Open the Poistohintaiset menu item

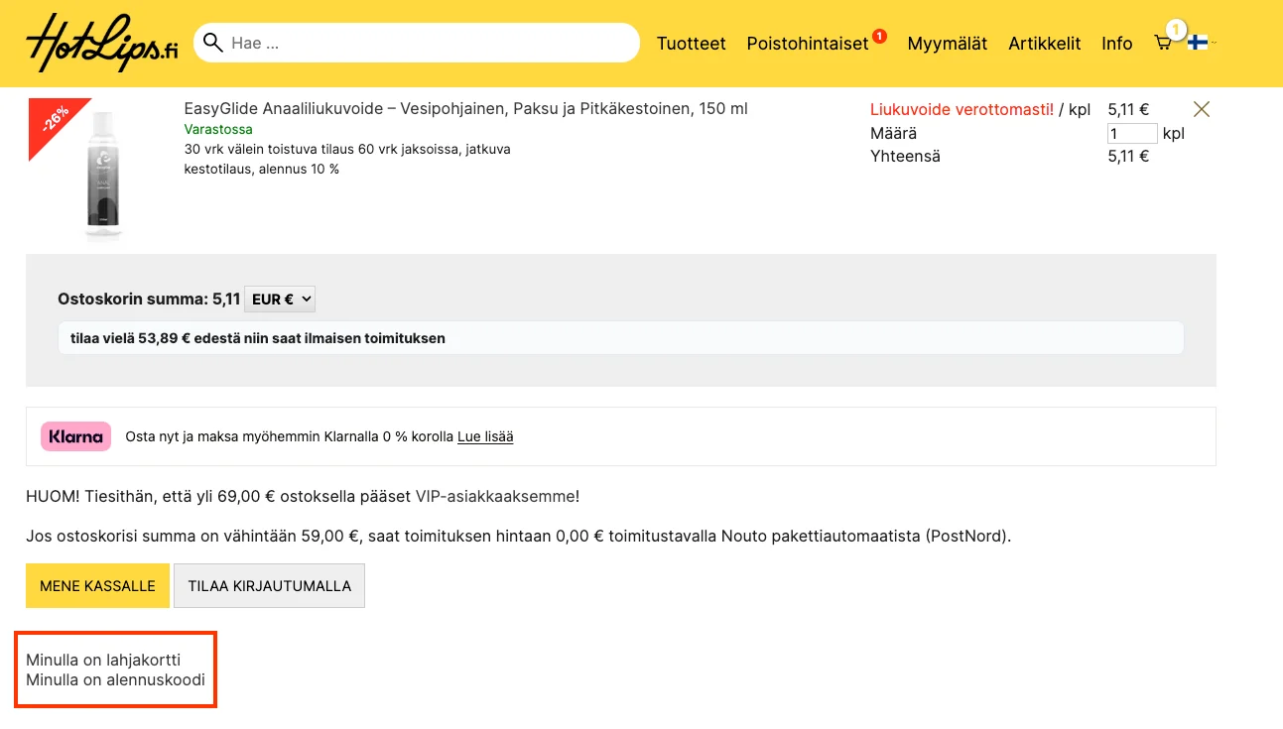(x=808, y=44)
